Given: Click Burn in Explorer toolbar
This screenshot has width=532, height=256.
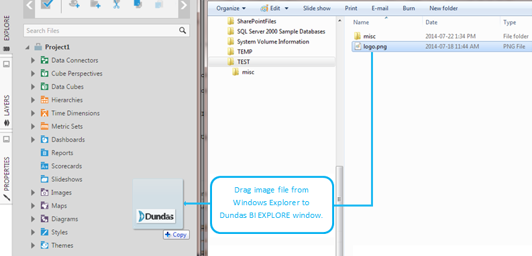Looking at the screenshot, I should click(409, 8).
